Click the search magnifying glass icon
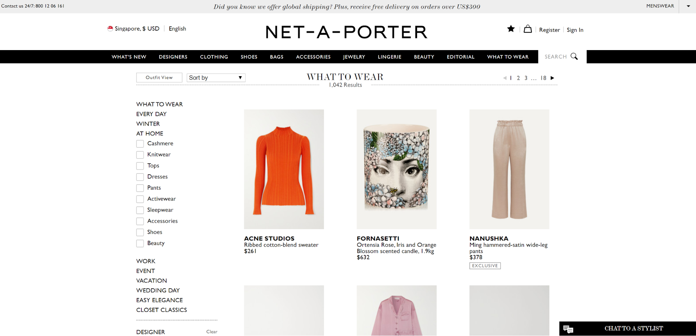Screen dimensions: 696x336 pos(574,56)
